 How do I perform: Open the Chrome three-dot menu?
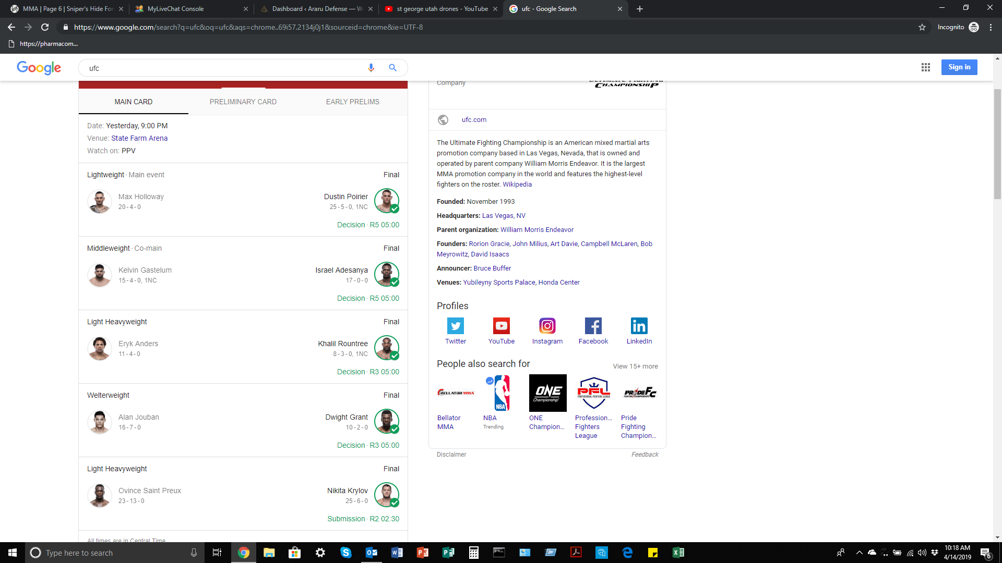[991, 27]
